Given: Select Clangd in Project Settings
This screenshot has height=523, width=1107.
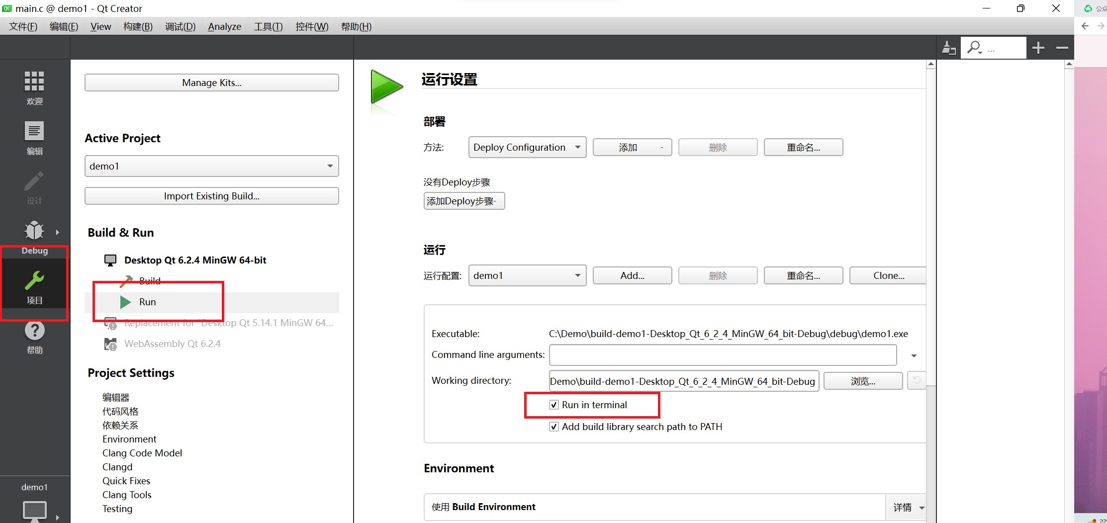Looking at the screenshot, I should (x=117, y=467).
